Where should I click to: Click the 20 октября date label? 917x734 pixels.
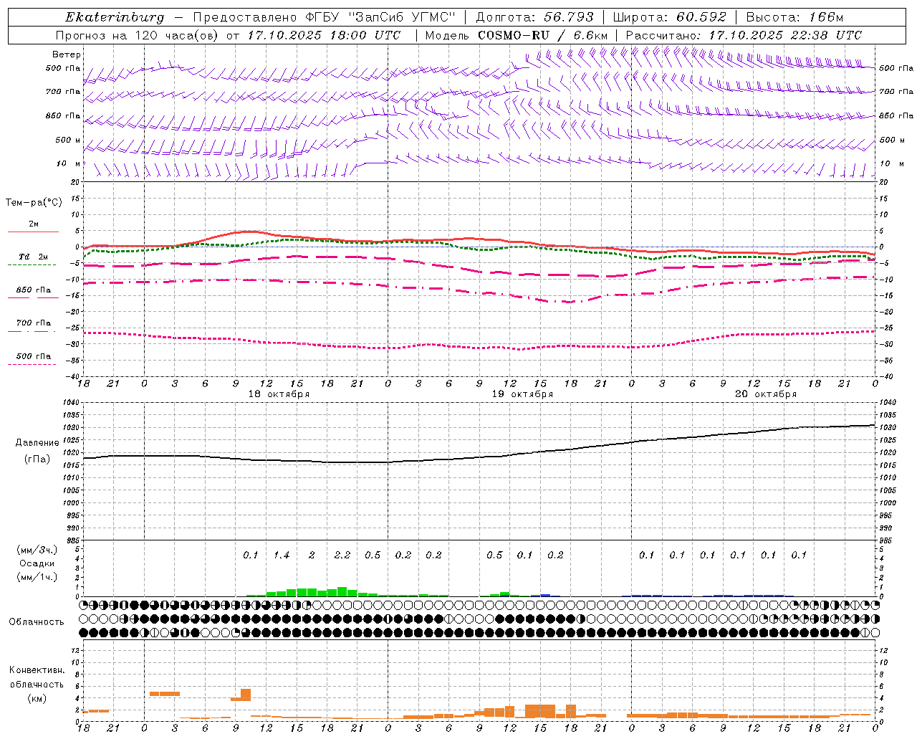tap(766, 394)
